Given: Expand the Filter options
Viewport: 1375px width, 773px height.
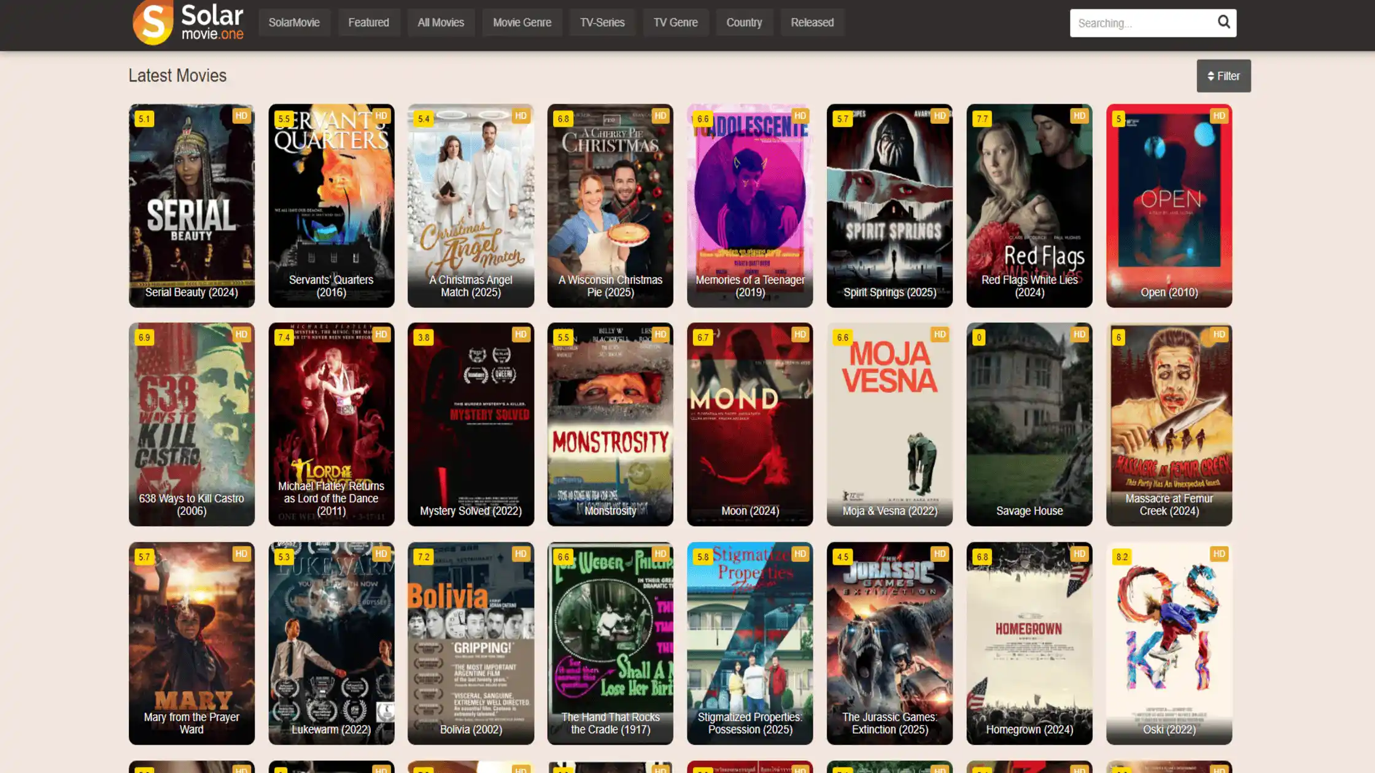Looking at the screenshot, I should pyautogui.click(x=1223, y=75).
